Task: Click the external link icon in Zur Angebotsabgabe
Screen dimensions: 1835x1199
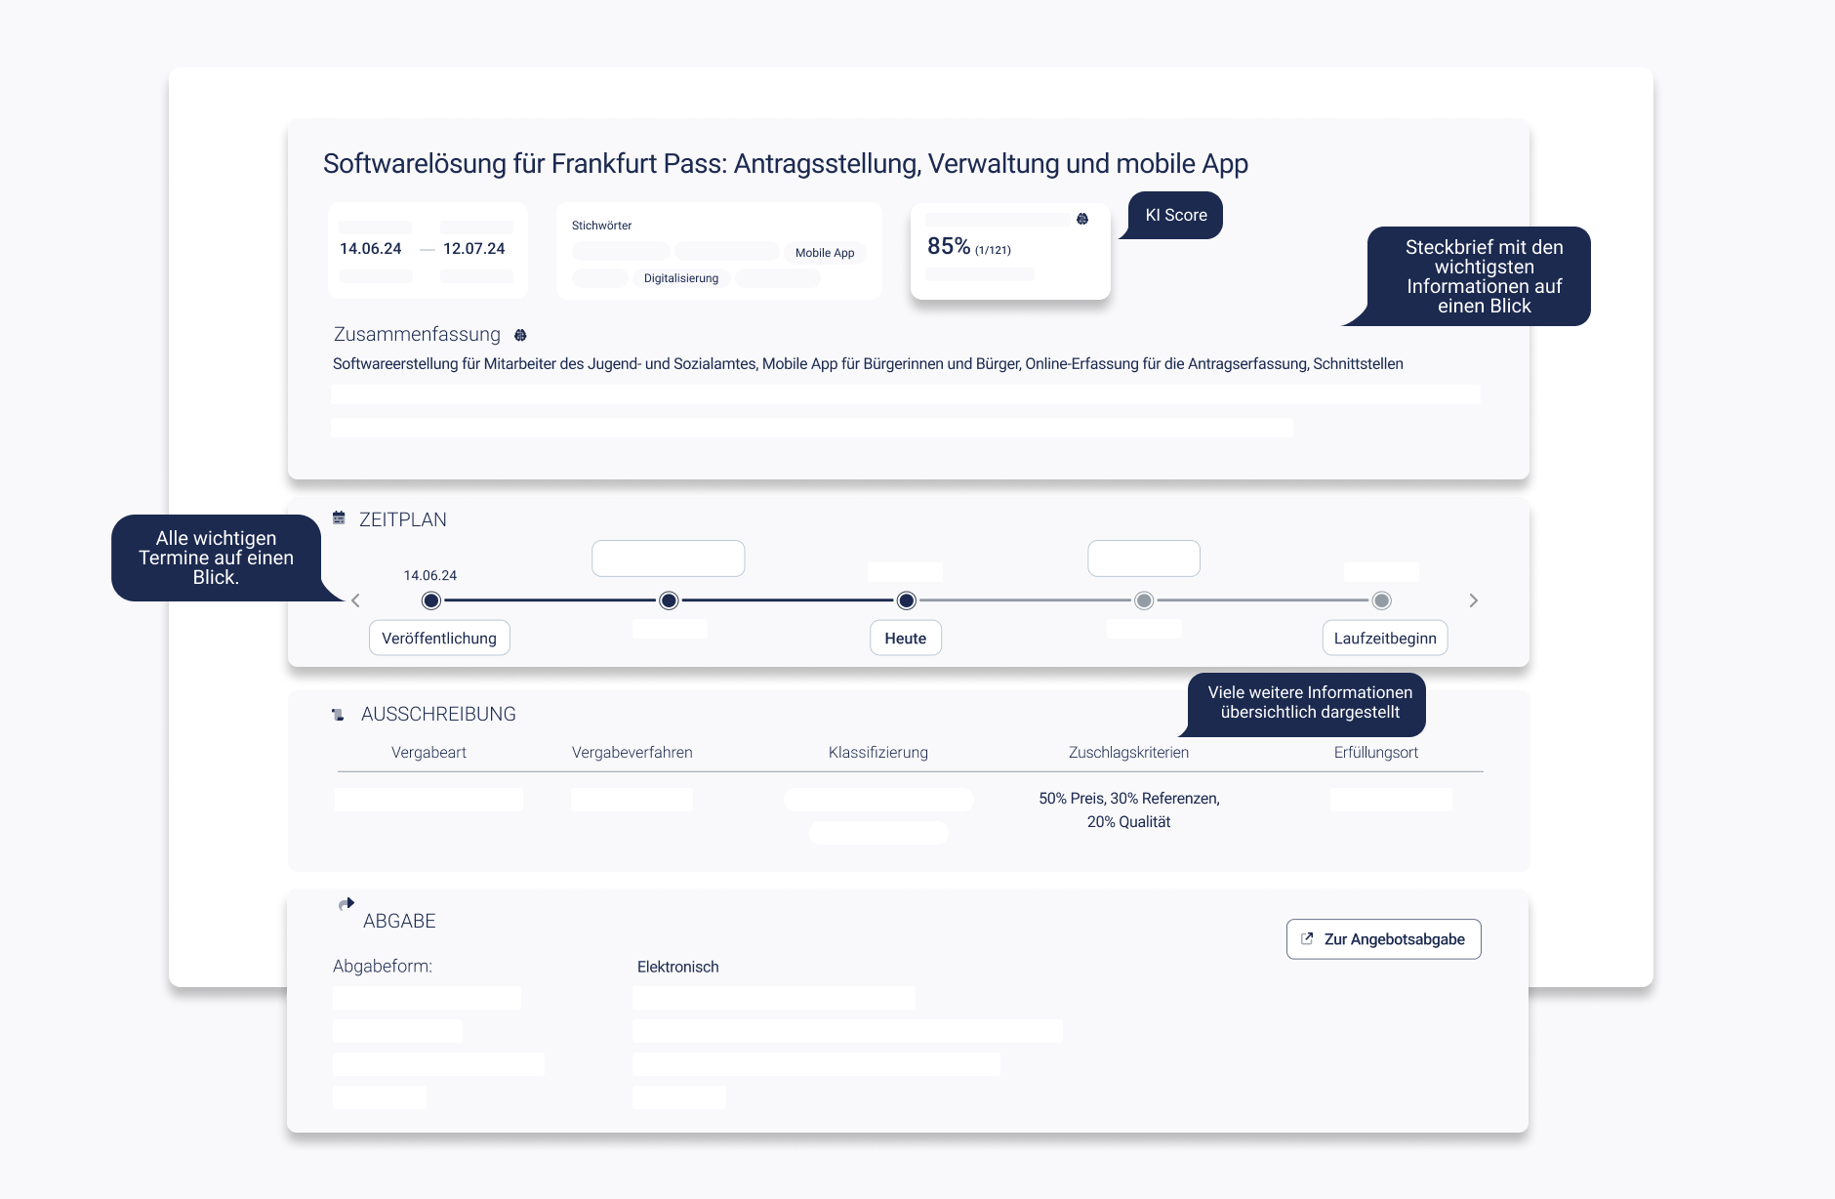Action: click(1307, 938)
